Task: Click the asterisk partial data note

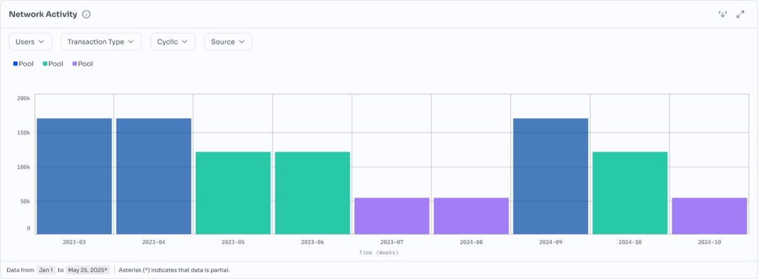Action: click(x=174, y=270)
